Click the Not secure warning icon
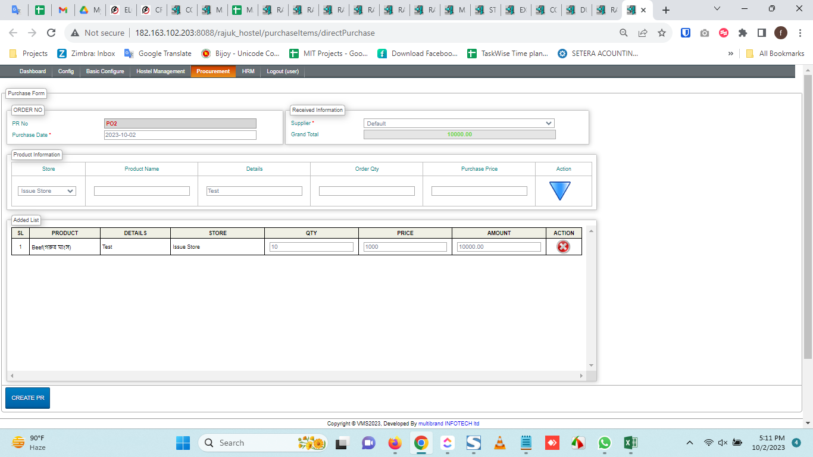Viewport: 813px width, 457px height. click(x=75, y=33)
